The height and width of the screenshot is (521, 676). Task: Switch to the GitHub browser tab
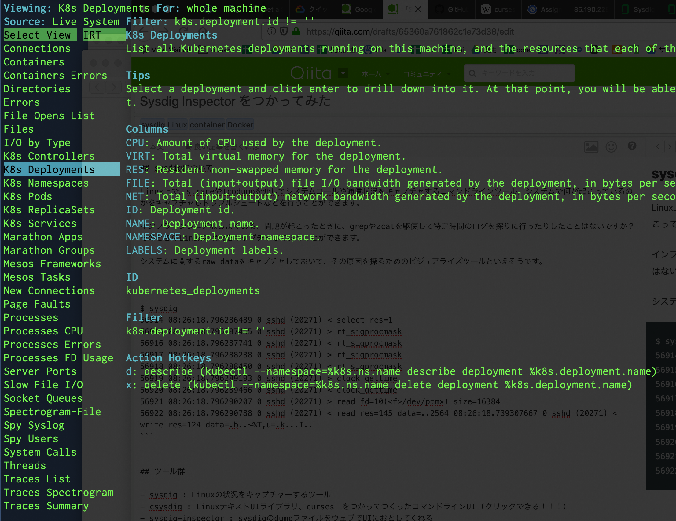point(452,9)
